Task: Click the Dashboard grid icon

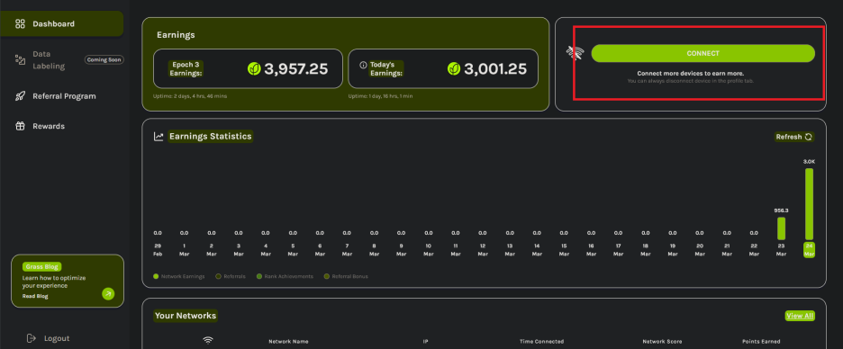Action: point(20,23)
